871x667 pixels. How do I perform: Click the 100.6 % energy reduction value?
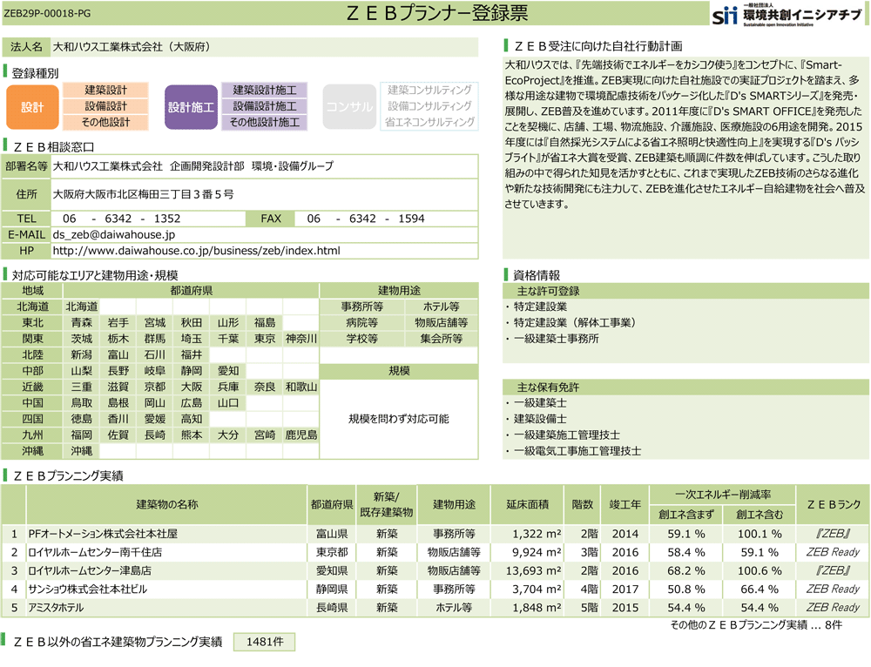coord(760,571)
